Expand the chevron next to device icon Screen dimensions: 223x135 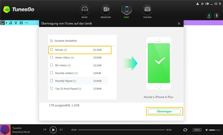pos(6,23)
